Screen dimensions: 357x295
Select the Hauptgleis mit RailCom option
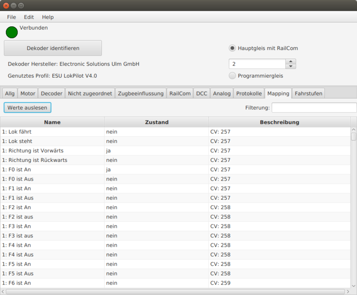click(x=232, y=48)
